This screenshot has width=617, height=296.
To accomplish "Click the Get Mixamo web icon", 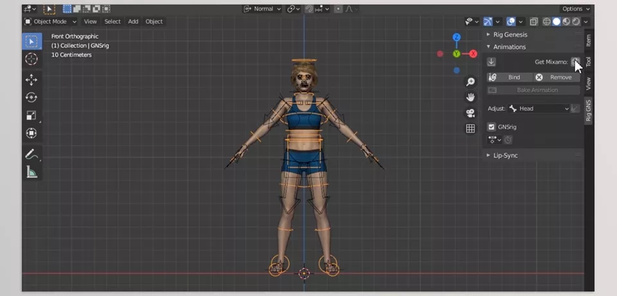I will click(x=575, y=62).
